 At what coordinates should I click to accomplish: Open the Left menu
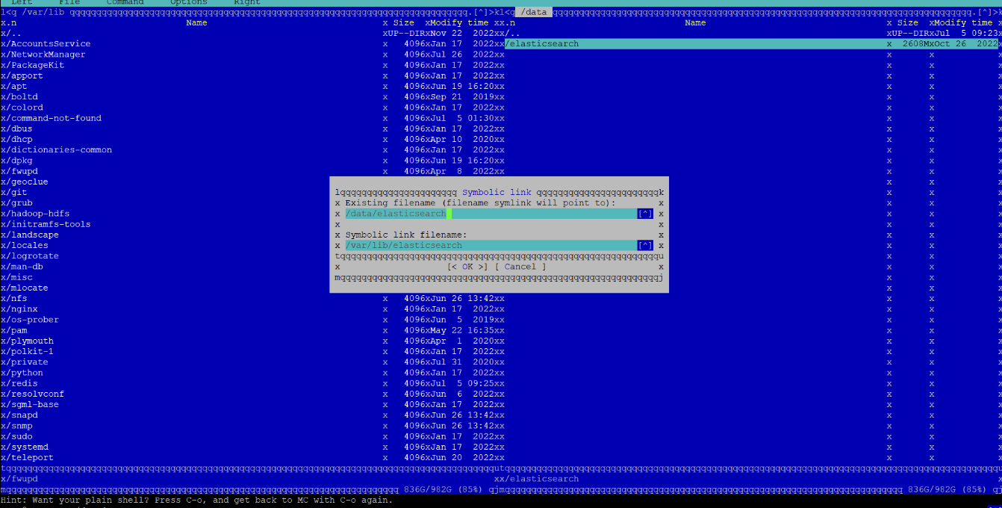[x=22, y=3]
